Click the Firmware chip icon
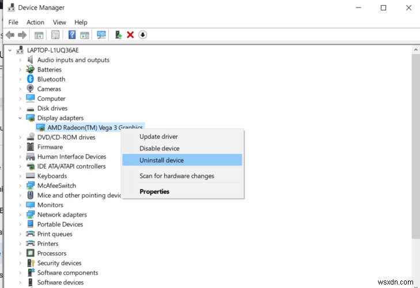This screenshot has width=420, height=288. click(x=31, y=147)
